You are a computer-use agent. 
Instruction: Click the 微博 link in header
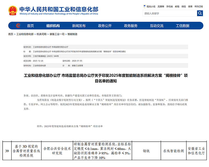click(x=190, y=6)
